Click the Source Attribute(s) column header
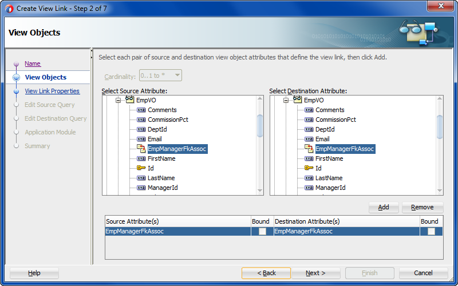The height and width of the screenshot is (286, 458). pos(177,221)
